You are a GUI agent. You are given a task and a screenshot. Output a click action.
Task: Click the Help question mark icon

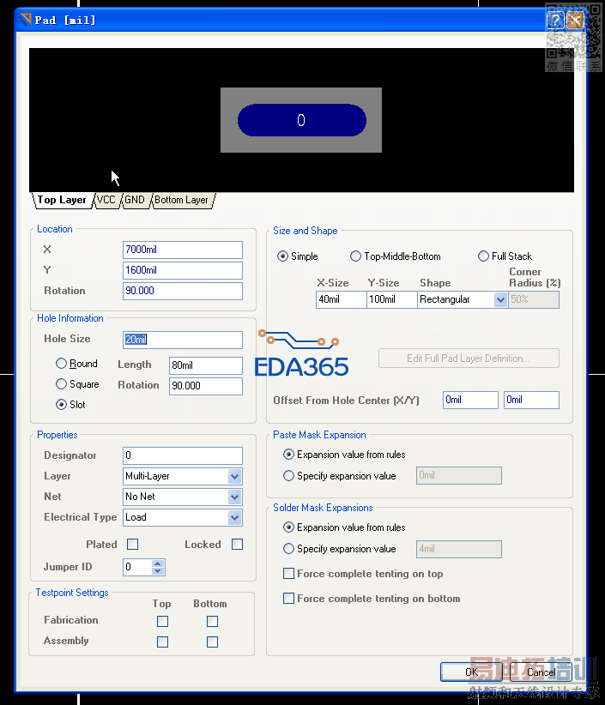coord(555,21)
